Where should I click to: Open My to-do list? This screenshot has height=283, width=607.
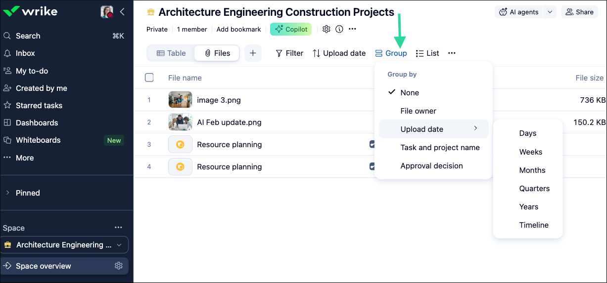point(32,71)
